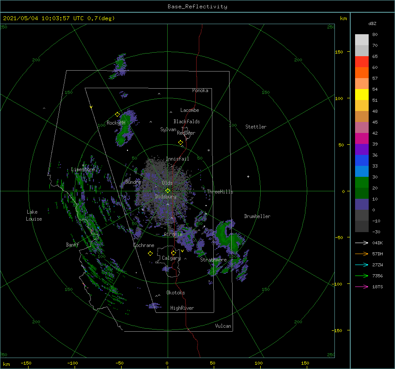Click the white plus marker south of Stettler
The width and height of the screenshot is (395, 369).
tap(248, 176)
